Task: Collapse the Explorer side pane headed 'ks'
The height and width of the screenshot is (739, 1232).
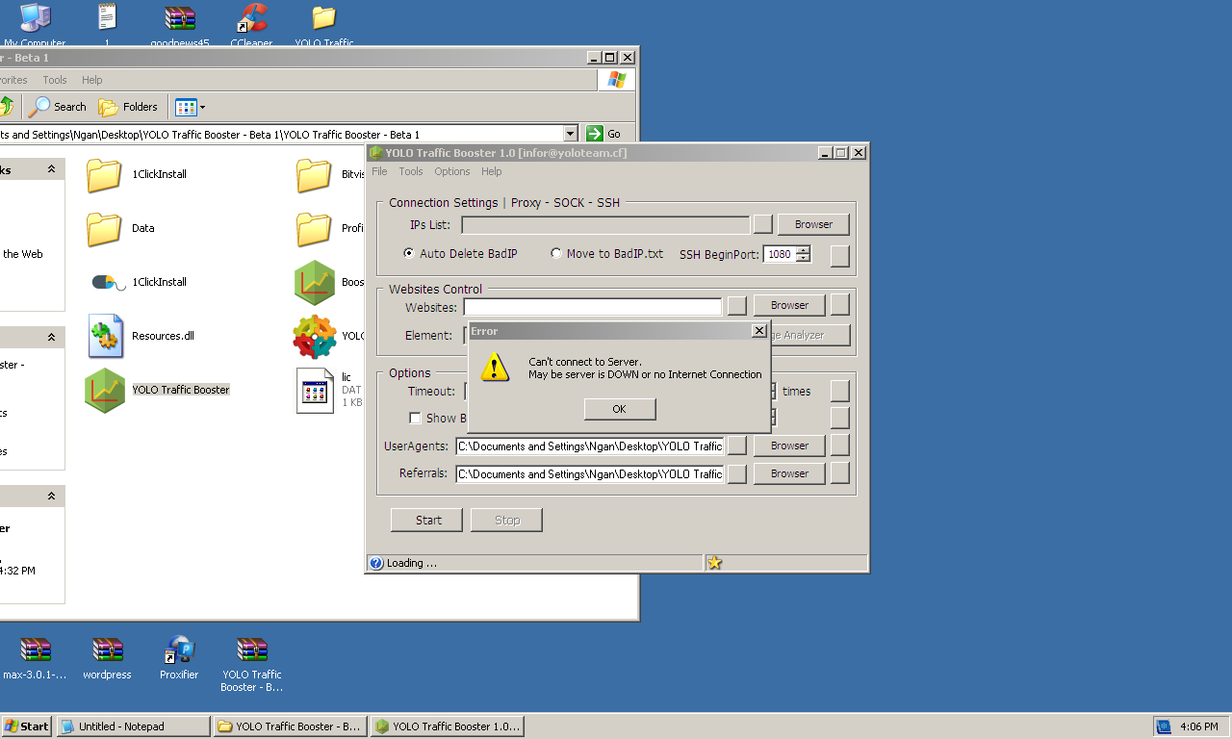Action: (x=51, y=169)
